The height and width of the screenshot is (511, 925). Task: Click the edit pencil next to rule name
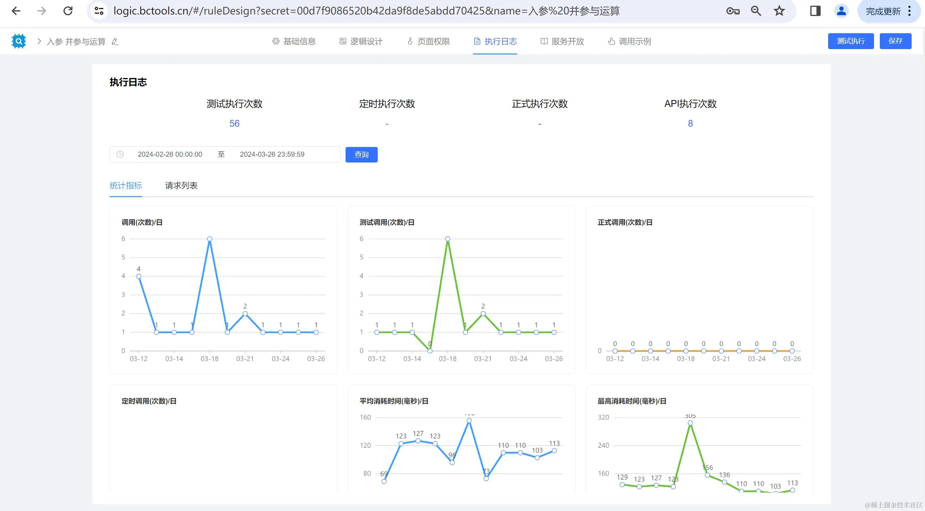tap(115, 42)
